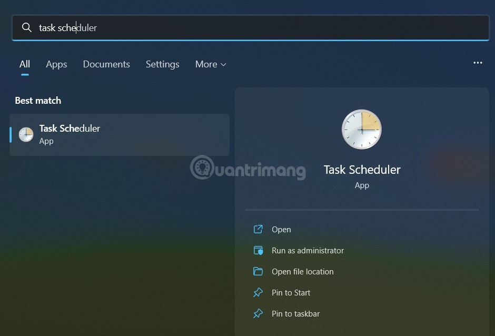
Task: Switch to the Apps tab
Action: click(x=56, y=64)
